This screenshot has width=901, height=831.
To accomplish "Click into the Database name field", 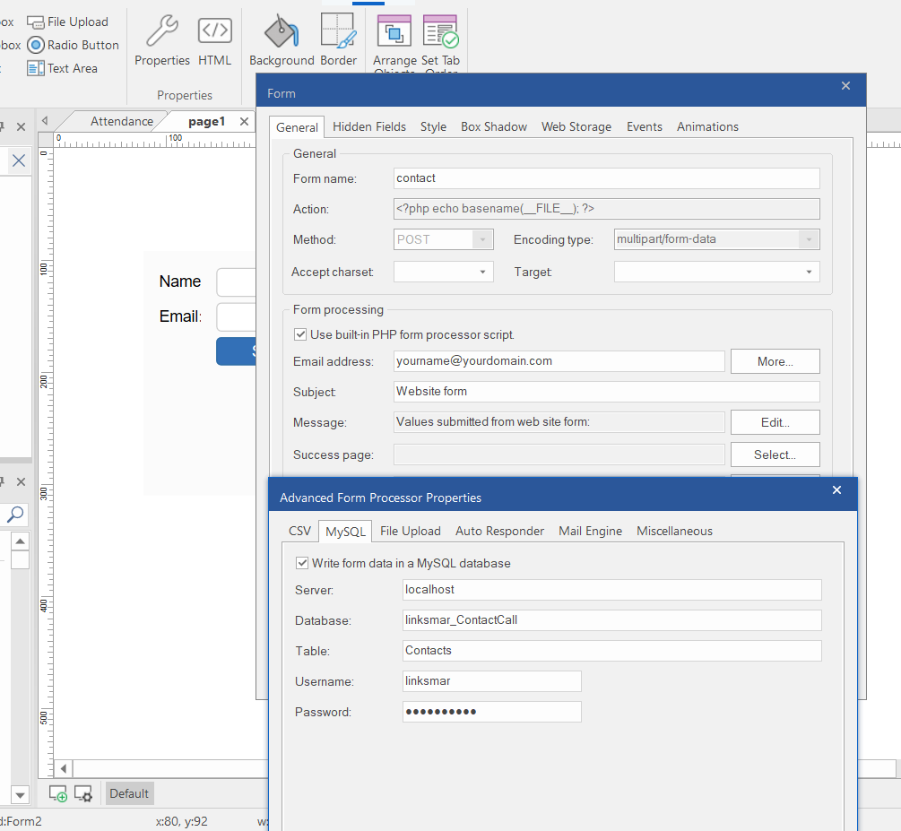I will [x=611, y=620].
